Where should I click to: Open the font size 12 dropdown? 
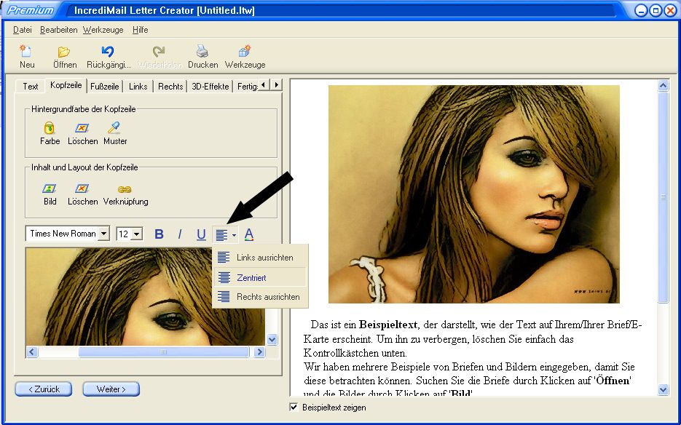coord(137,234)
